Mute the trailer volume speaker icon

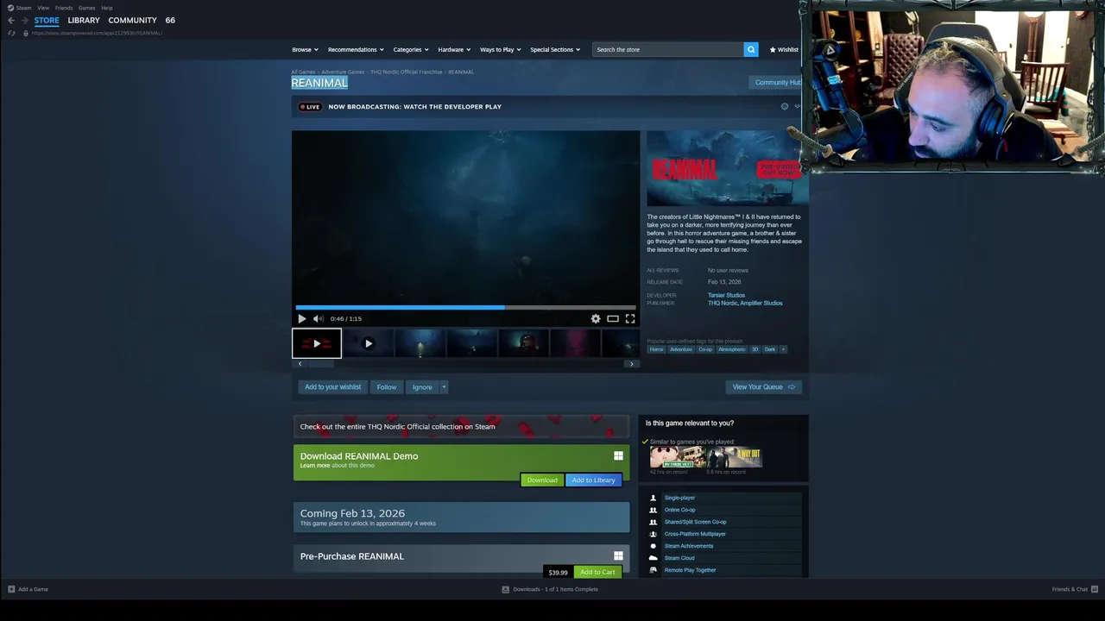click(x=318, y=318)
